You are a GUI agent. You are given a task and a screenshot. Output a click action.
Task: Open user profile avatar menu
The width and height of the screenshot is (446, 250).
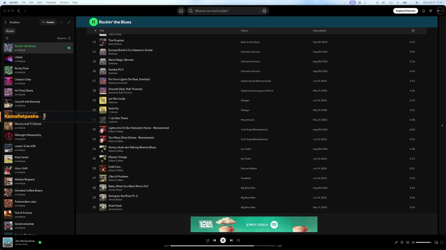[440, 11]
